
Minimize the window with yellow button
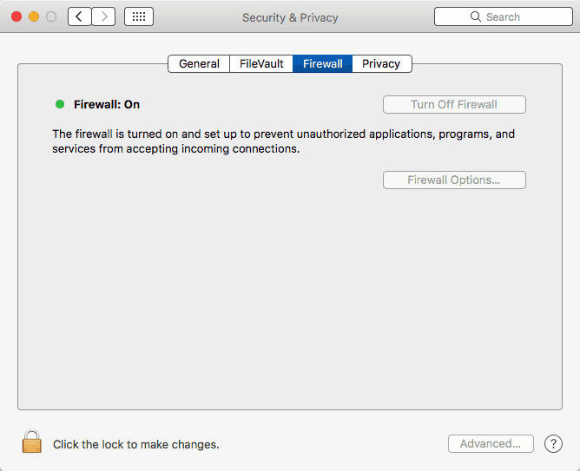(x=35, y=16)
